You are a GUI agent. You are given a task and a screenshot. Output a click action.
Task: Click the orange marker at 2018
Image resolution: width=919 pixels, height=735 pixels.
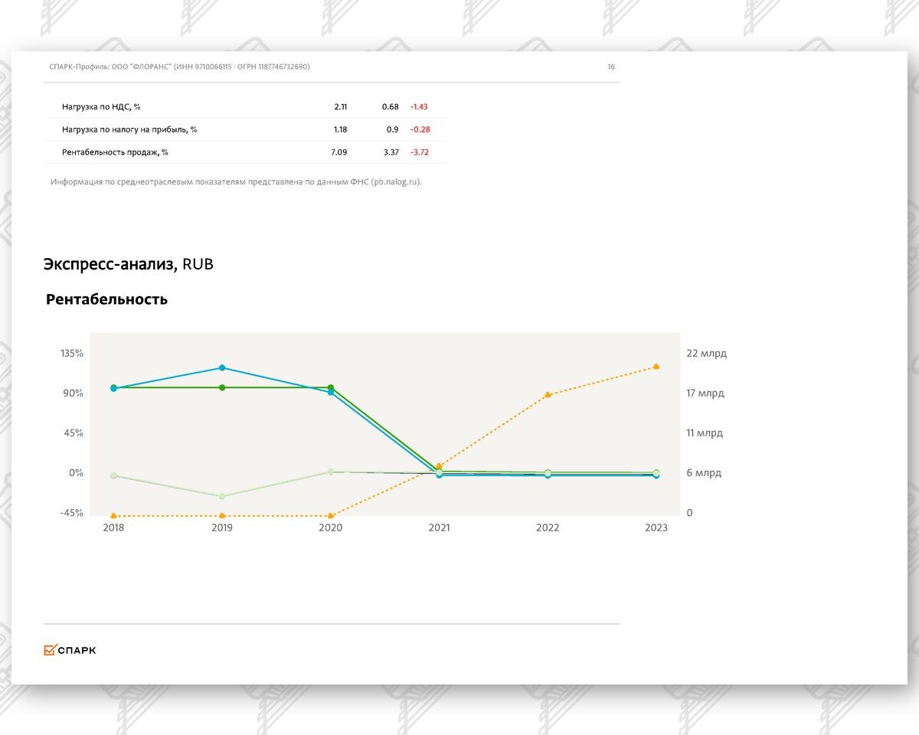113,516
